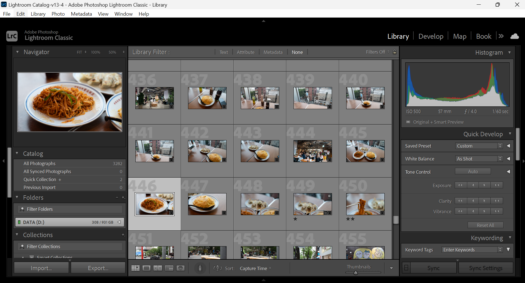
Task: Click smart preview badge on photo 446
Action: coord(171,213)
